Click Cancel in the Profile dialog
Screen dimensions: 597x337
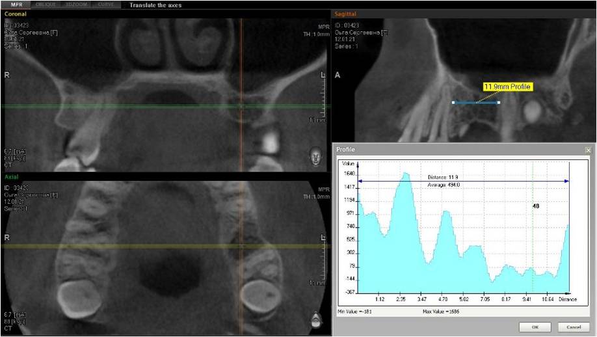[x=574, y=327]
